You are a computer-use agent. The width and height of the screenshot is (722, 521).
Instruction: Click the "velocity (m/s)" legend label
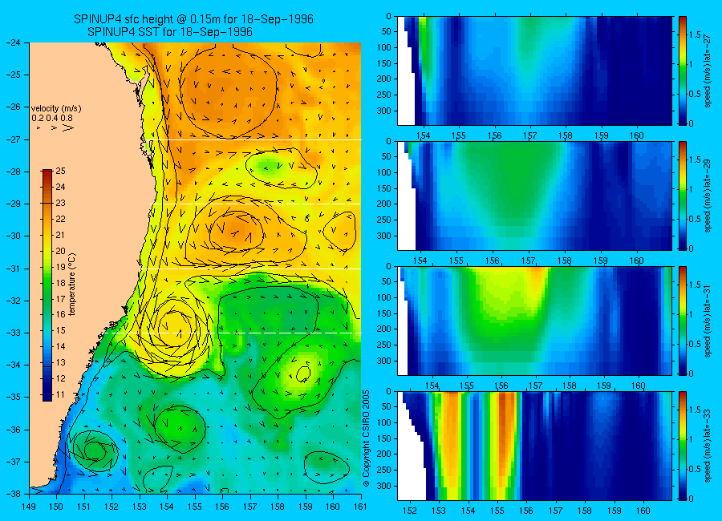(56, 109)
